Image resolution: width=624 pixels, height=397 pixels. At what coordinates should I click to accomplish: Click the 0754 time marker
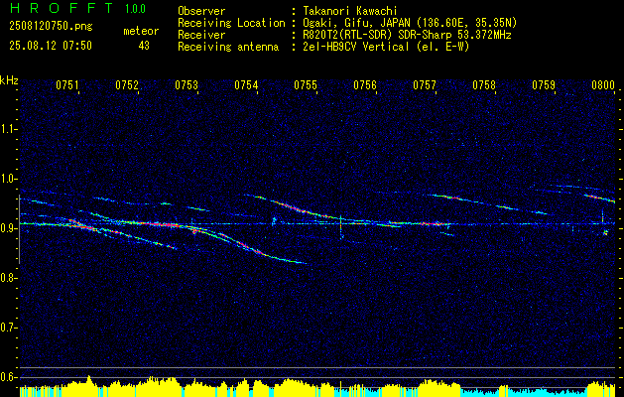[x=246, y=85]
